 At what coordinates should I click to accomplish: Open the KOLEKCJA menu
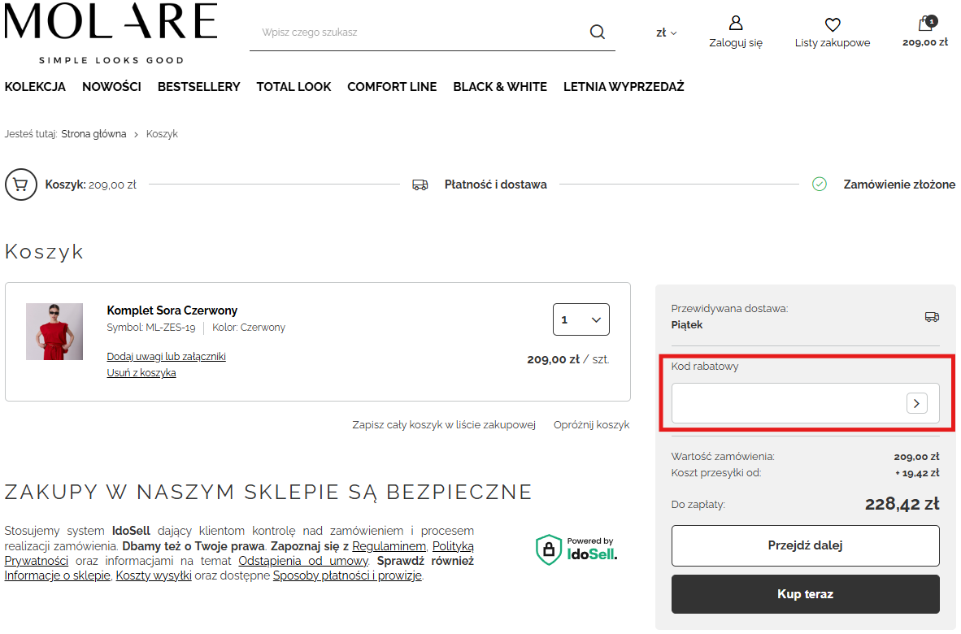[x=35, y=87]
